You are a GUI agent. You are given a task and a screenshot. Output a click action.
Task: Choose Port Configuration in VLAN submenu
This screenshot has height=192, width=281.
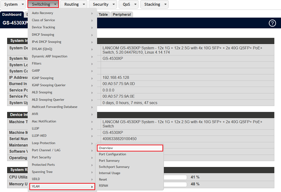tap(112, 154)
